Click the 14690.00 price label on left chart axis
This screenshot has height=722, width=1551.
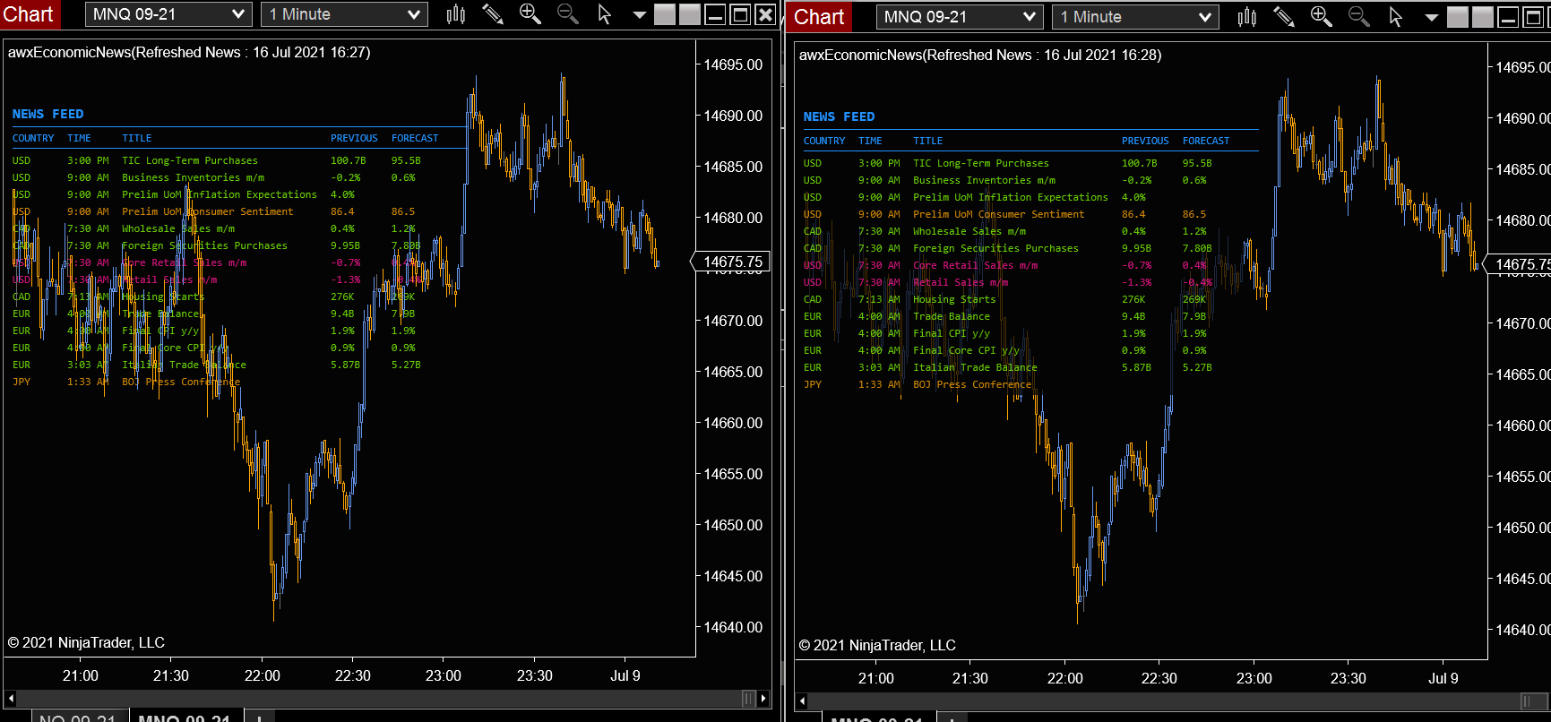(x=733, y=116)
